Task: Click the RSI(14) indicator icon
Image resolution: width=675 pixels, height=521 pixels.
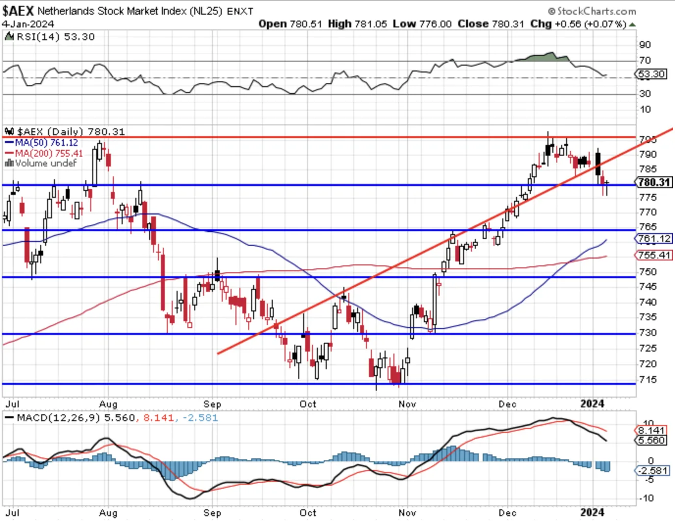Action: click(x=9, y=36)
